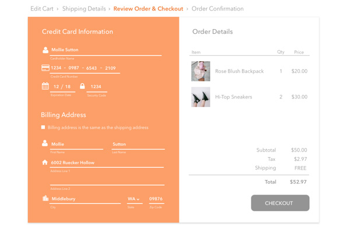Go to Shipping Details step

[84, 9]
